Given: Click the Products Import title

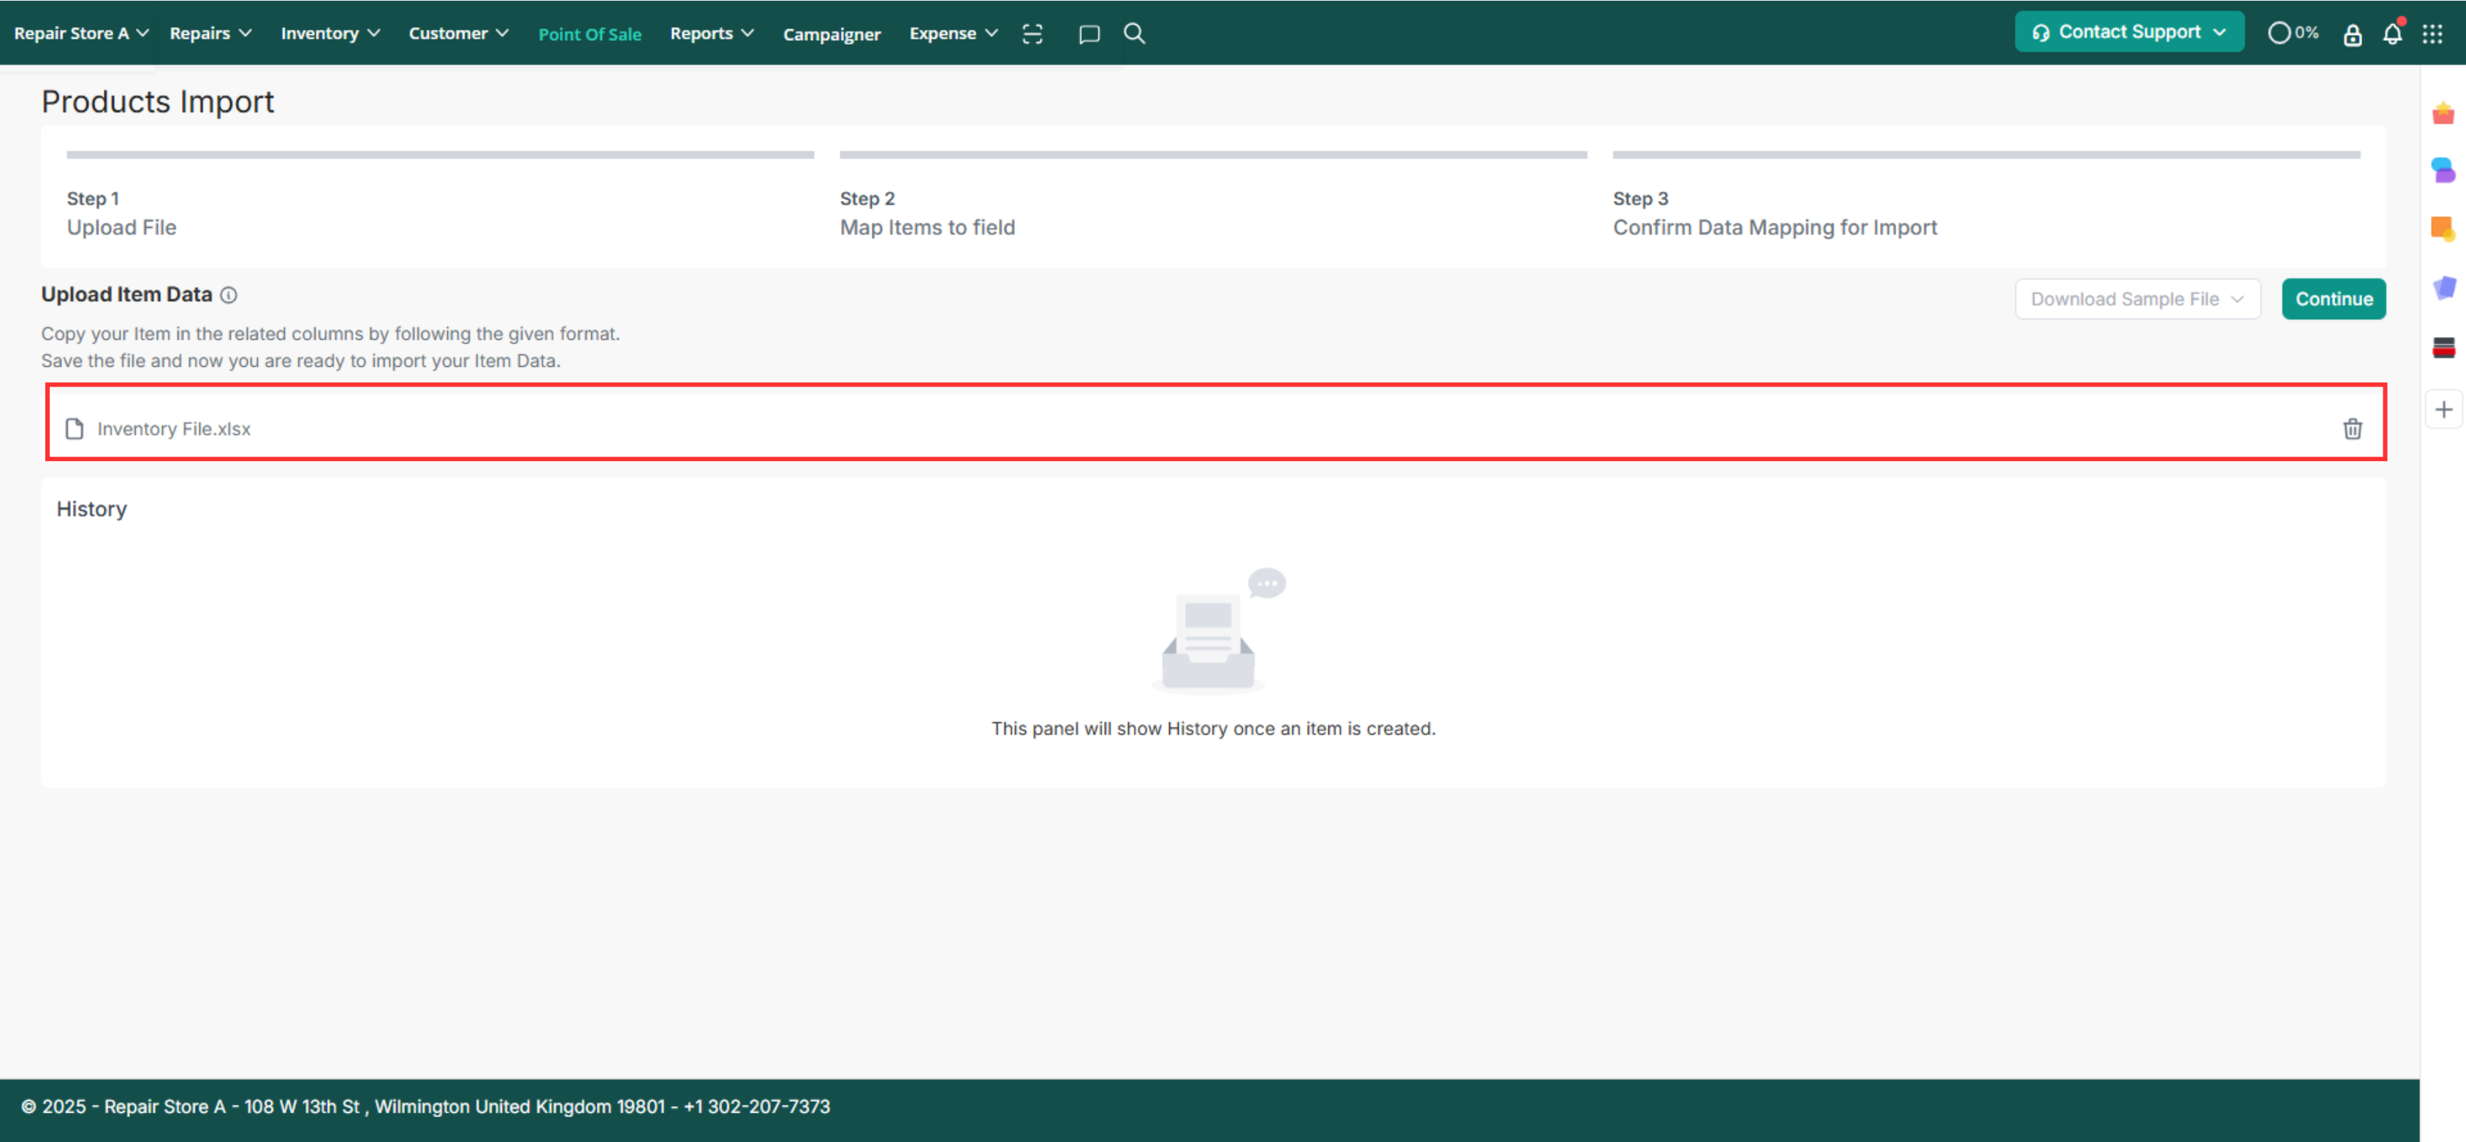Looking at the screenshot, I should (158, 102).
